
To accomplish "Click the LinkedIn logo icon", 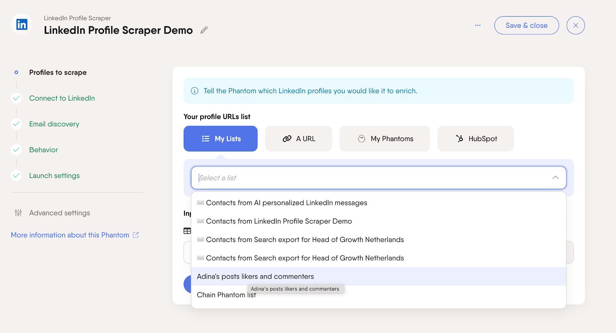I will point(22,25).
